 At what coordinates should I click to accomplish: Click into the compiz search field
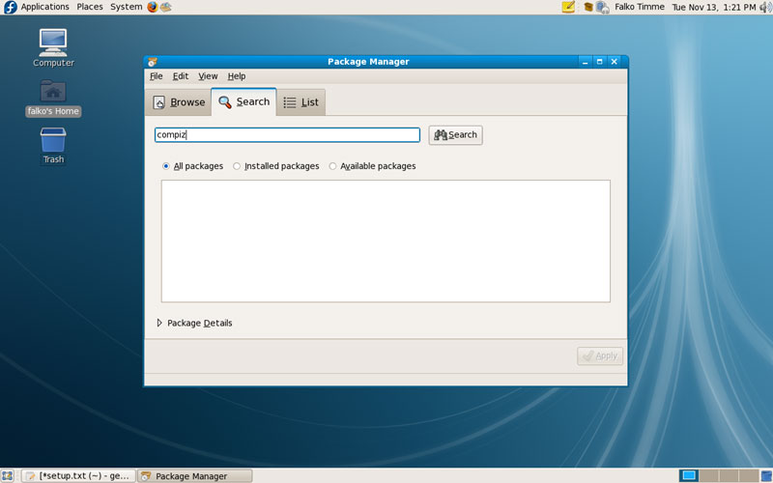click(x=287, y=135)
